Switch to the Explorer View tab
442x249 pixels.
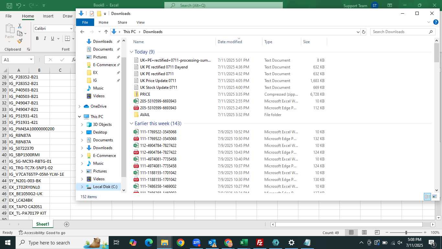point(140,22)
